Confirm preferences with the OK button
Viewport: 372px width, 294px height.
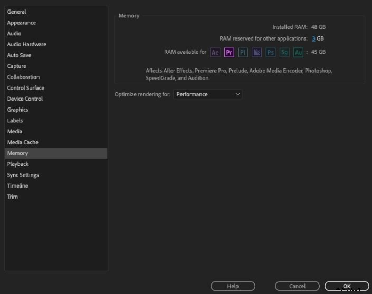coord(347,286)
